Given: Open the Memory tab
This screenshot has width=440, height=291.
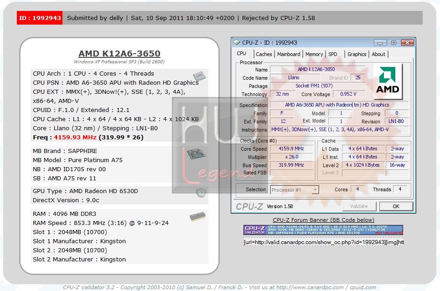Looking at the screenshot, I should (314, 54).
